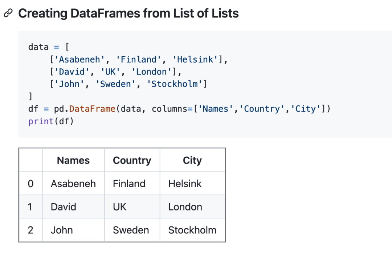
Task: Click the 'Country' column header
Action: 132,160
